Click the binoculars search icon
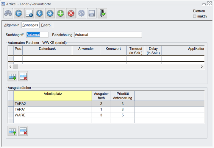The width and height of the screenshot is (214, 148). pyautogui.click(x=8, y=13)
